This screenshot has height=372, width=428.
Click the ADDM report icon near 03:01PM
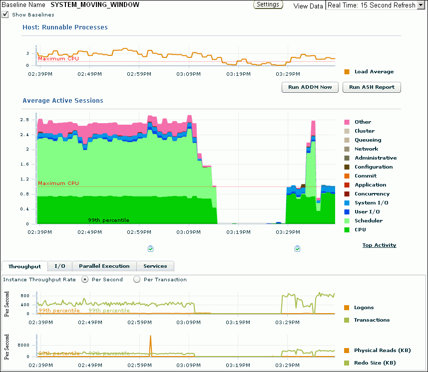coord(151,248)
